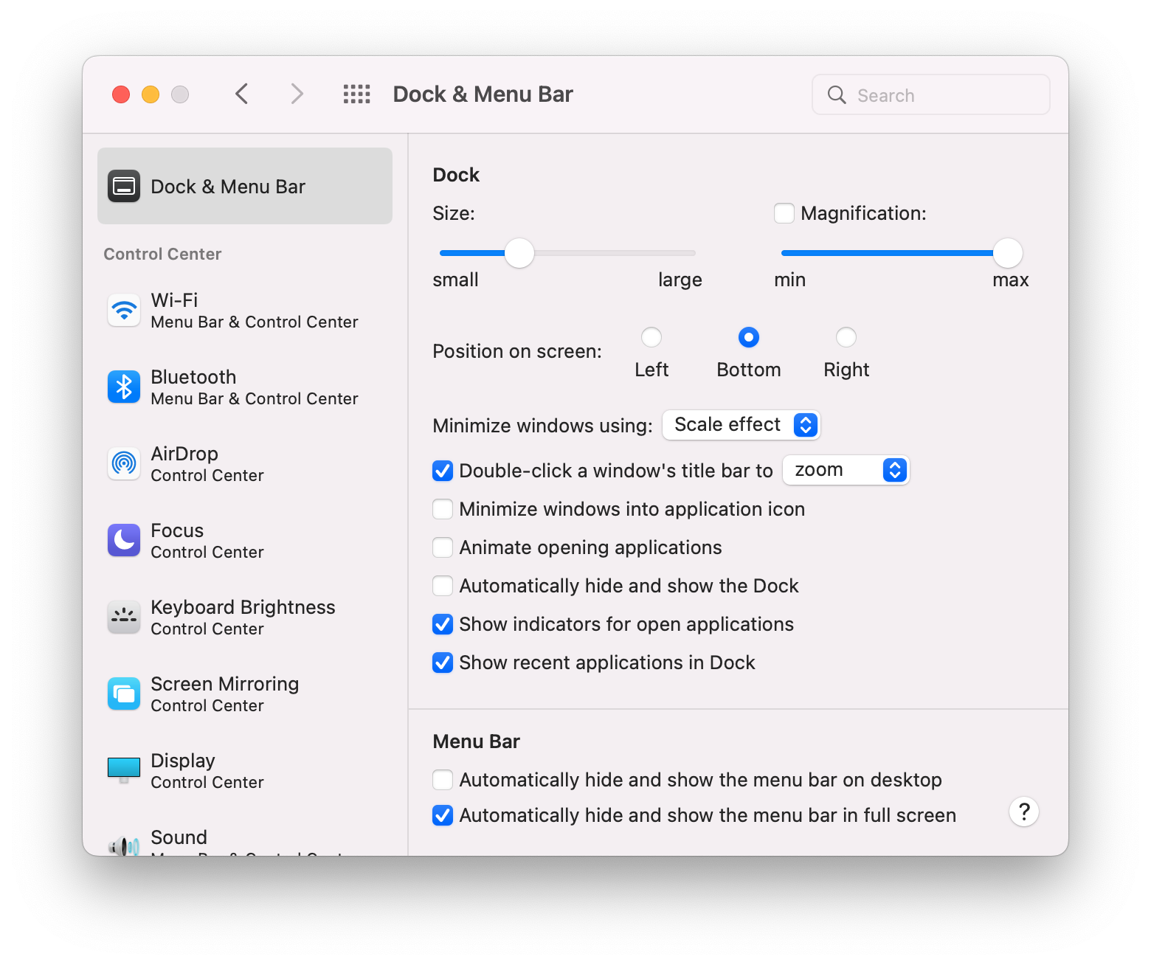1151x965 pixels.
Task: Select the Focus moon icon
Action: pyautogui.click(x=123, y=540)
